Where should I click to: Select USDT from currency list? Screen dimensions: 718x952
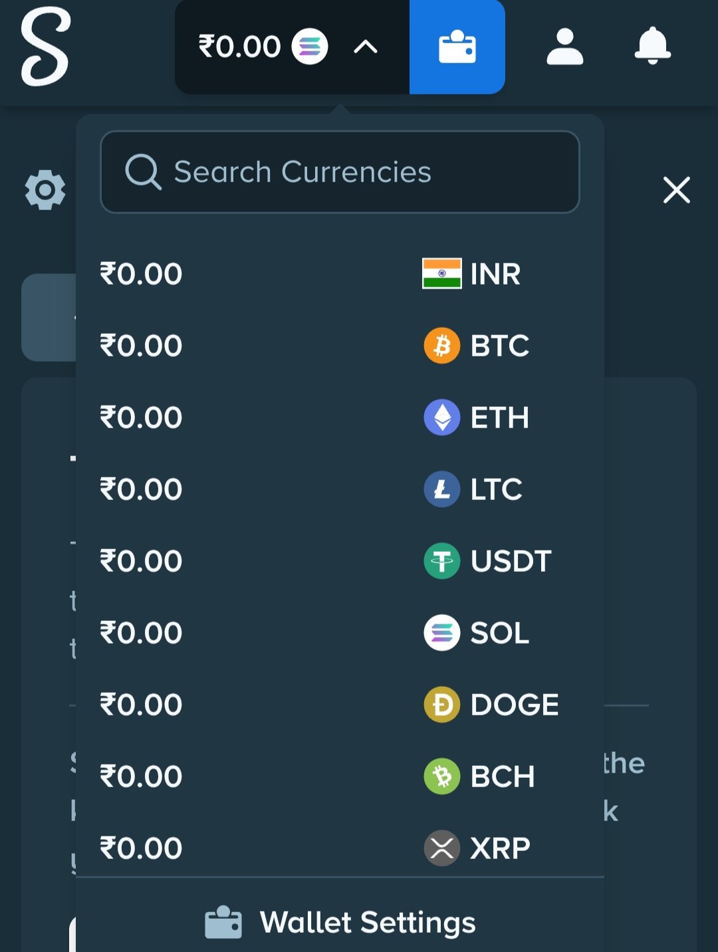(x=511, y=561)
